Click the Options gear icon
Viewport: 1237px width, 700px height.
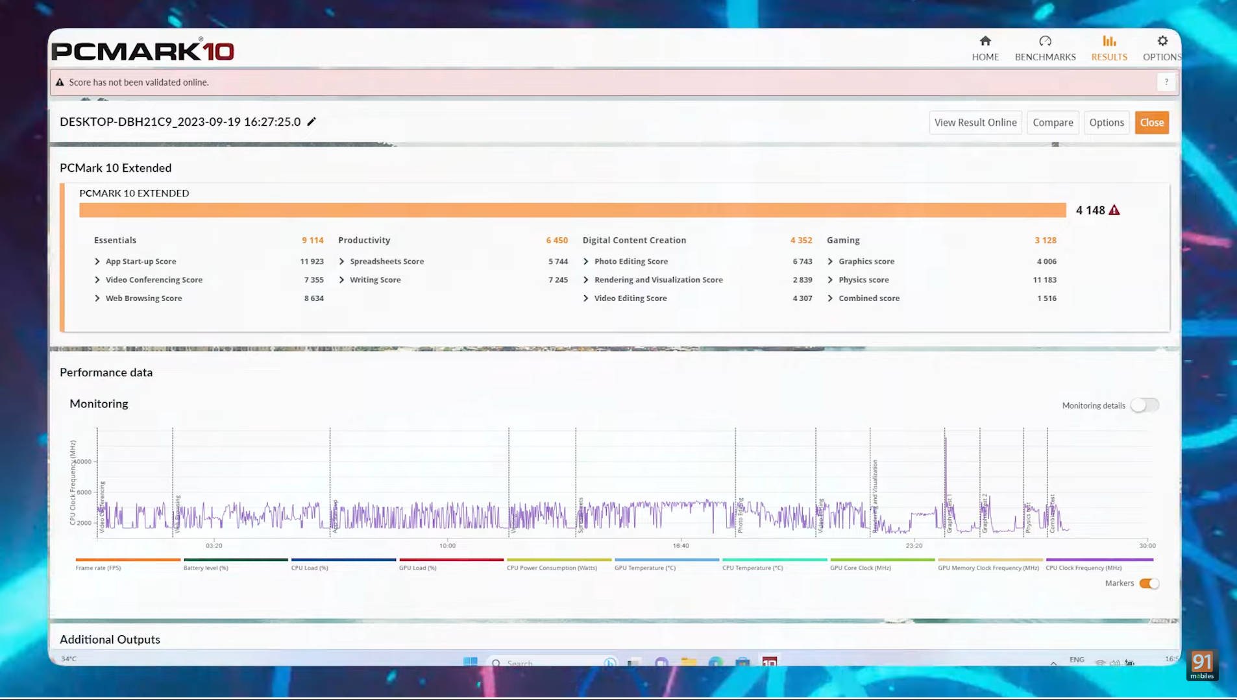tap(1162, 41)
